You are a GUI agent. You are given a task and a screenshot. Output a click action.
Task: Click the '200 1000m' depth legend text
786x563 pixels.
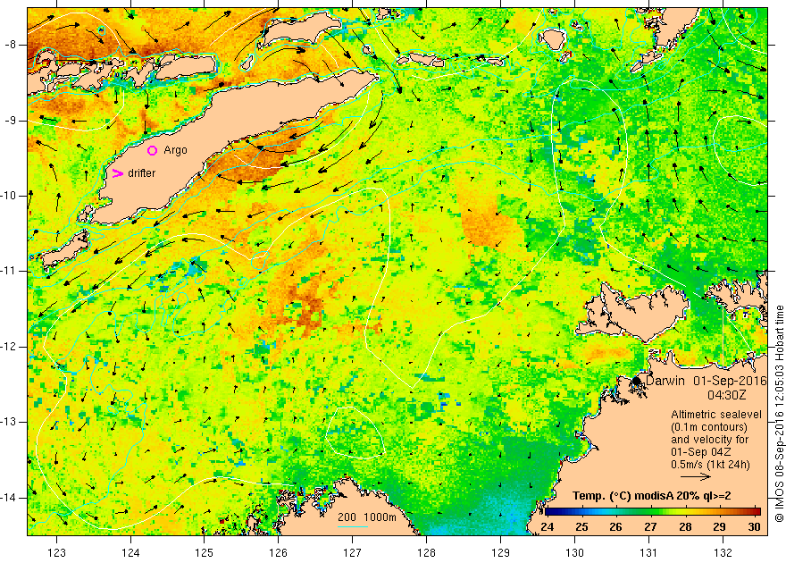tap(367, 517)
